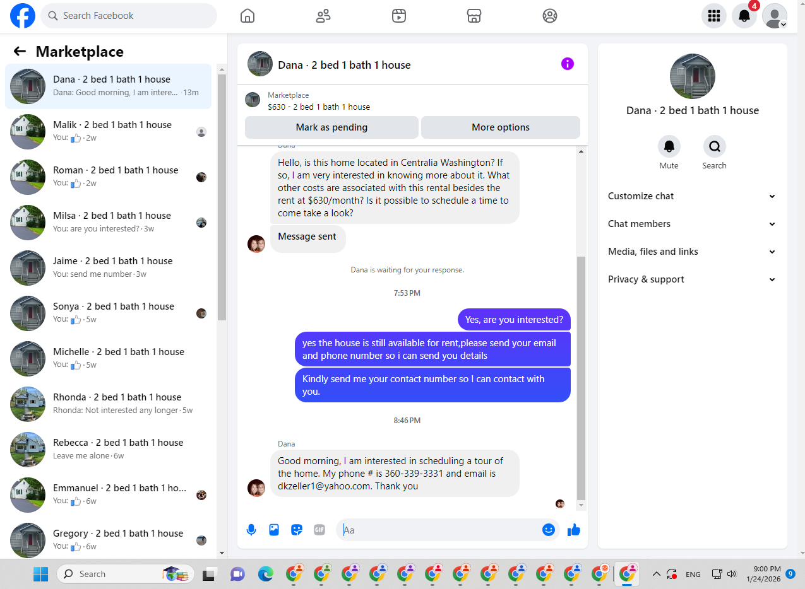The image size is (805, 589).
Task: Click More options button
Action: coord(501,127)
